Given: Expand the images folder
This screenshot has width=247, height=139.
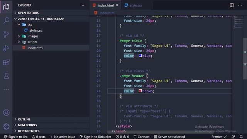Looking at the screenshot, I should point(51,36).
